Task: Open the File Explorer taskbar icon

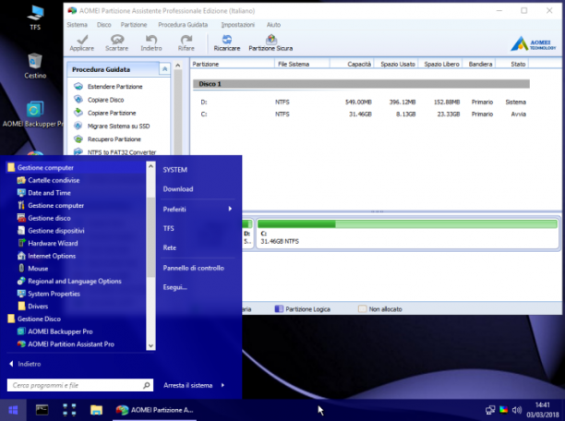Action: coord(96,410)
